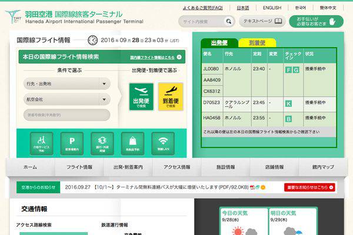Click the open book icon on テキストページ
This screenshot has width=353, height=235.
[x=278, y=21]
